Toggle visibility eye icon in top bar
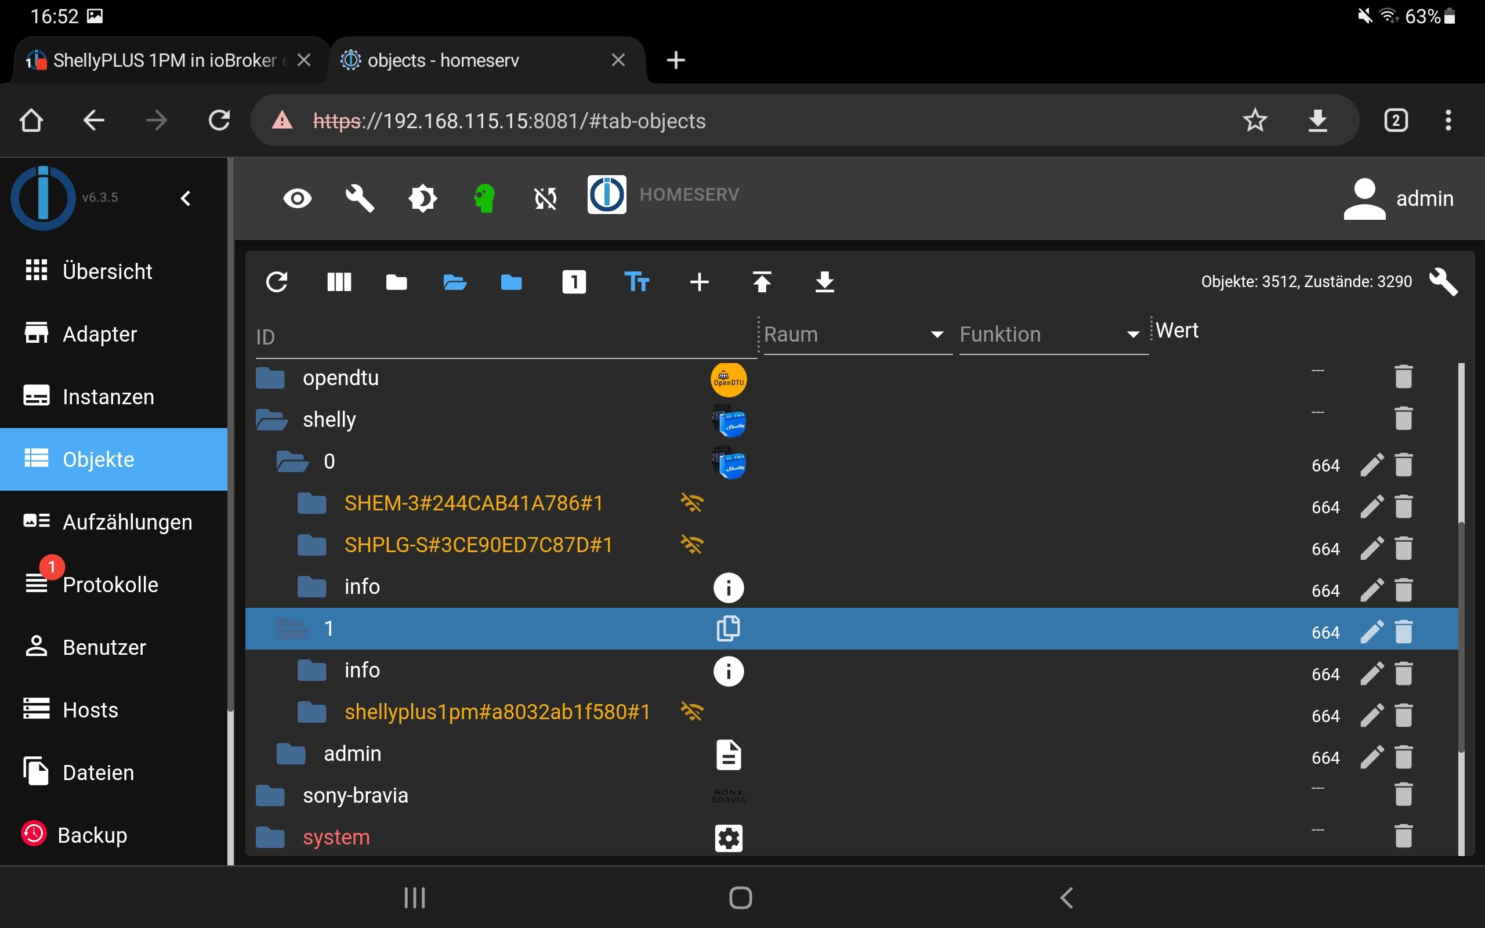The image size is (1485, 928). [298, 198]
